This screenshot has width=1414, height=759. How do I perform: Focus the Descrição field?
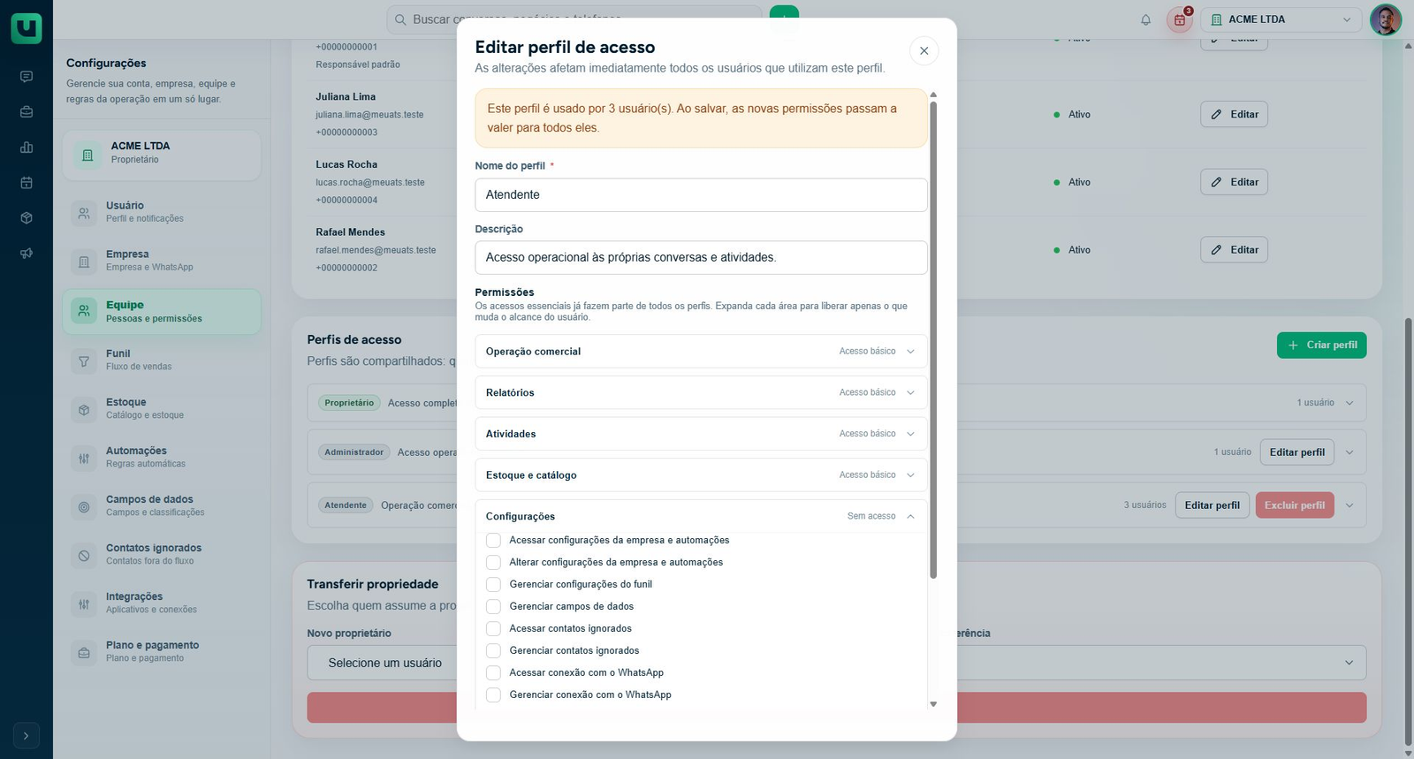pyautogui.click(x=701, y=258)
